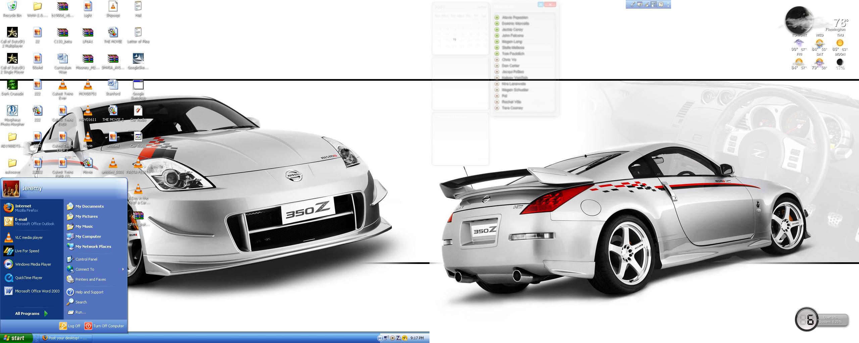
Task: Open My Documents from the Start menu
Action: pyautogui.click(x=96, y=206)
